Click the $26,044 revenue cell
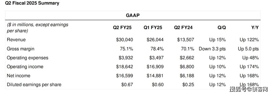 click(155, 40)
